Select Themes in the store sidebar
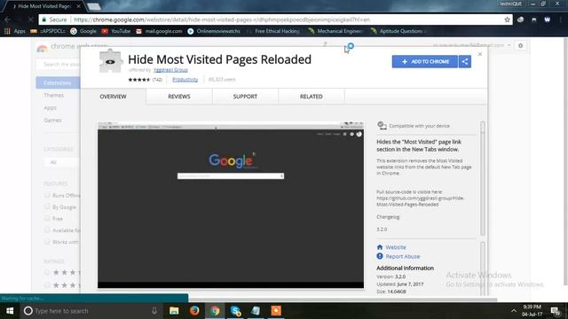This screenshot has height=319, width=568. pyautogui.click(x=53, y=96)
